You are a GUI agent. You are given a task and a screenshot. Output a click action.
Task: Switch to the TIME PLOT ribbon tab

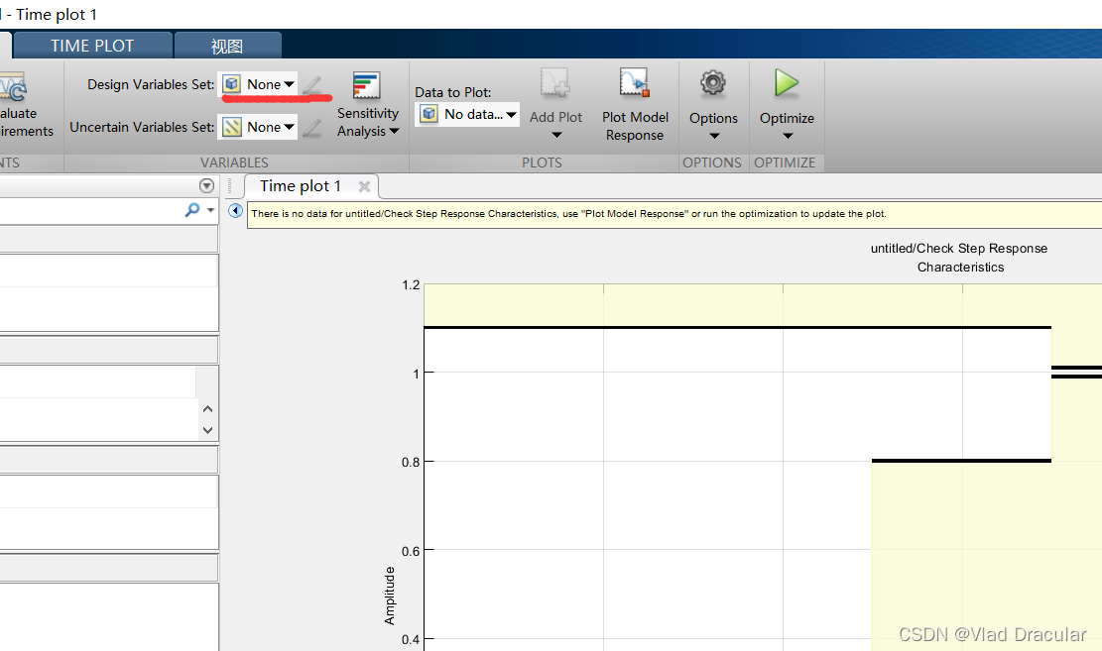(x=92, y=46)
